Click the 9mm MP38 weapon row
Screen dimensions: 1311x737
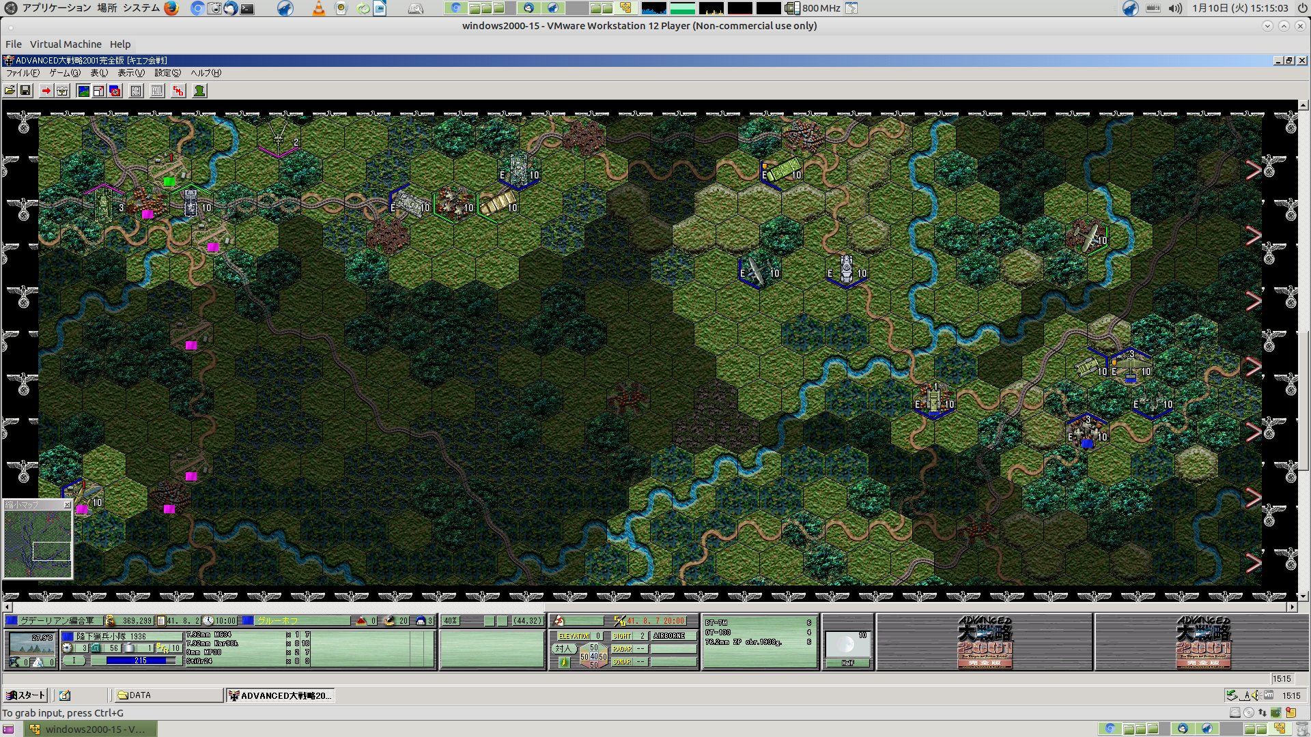(249, 652)
